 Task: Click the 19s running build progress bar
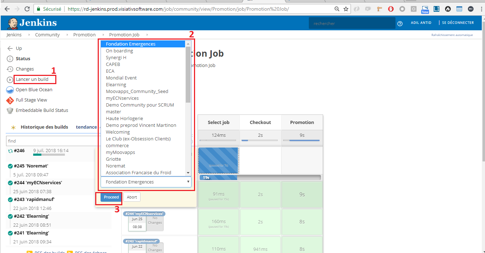260,177
